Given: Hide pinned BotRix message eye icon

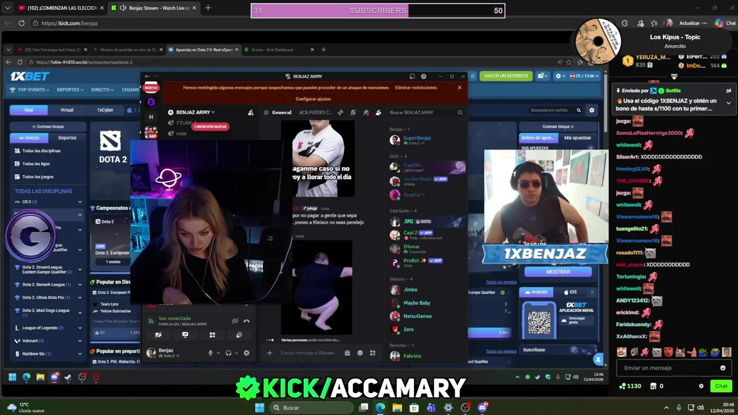Looking at the screenshot, I should 728,90.
